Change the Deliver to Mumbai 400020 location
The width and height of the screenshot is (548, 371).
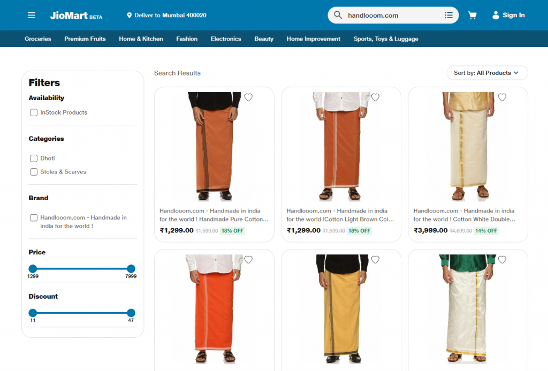click(x=166, y=16)
